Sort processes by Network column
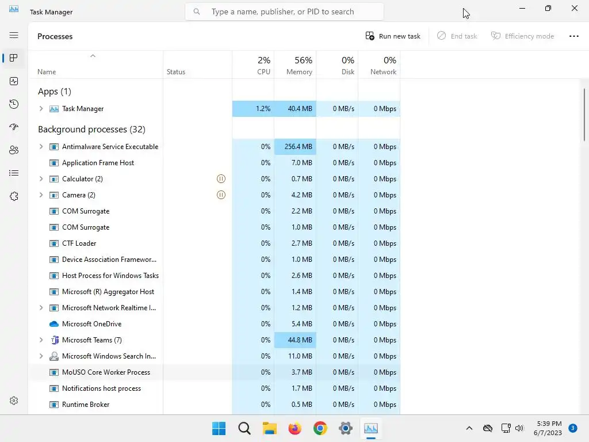The width and height of the screenshot is (589, 442). click(x=380, y=65)
